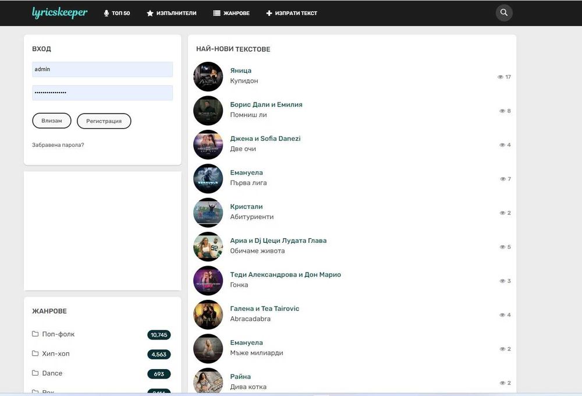The width and height of the screenshot is (582, 396).
Task: Open the Галена и Tea Tairovic link
Action: 265,309
